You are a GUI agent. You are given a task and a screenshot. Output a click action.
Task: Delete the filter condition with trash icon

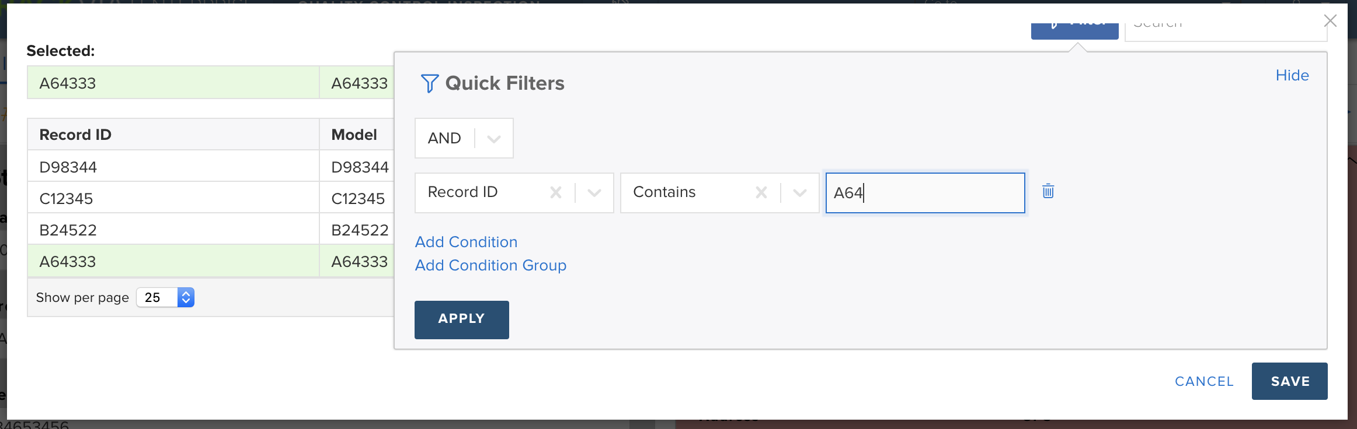[x=1048, y=191]
